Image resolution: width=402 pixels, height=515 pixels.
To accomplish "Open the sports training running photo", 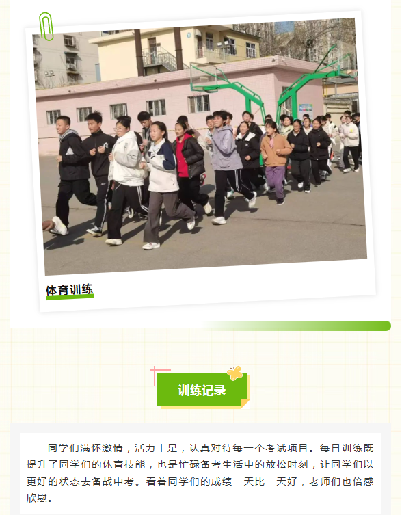I will (x=200, y=146).
